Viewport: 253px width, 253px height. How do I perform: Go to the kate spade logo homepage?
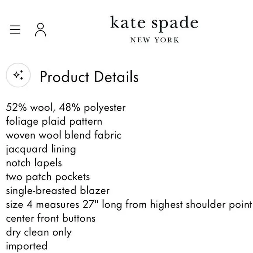pos(154,29)
